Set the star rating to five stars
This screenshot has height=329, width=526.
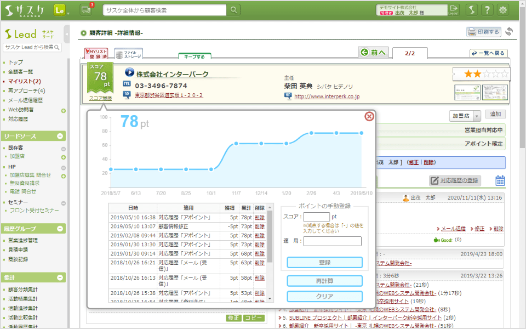[504, 74]
